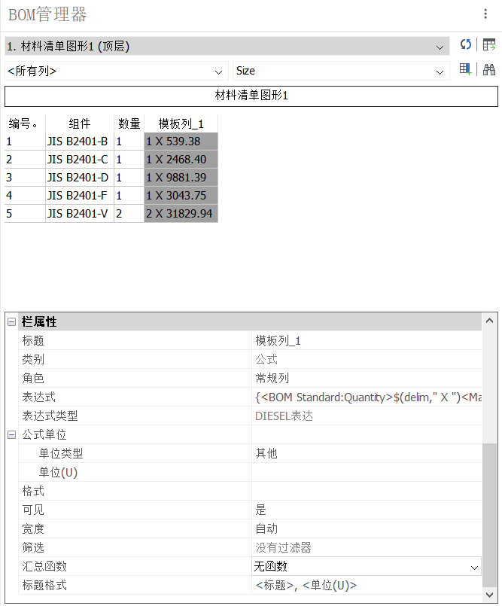
Task: Select cell JIS B2401-C
Action: point(80,160)
